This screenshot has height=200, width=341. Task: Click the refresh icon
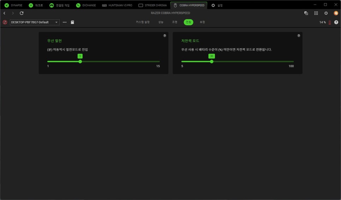coord(22,13)
